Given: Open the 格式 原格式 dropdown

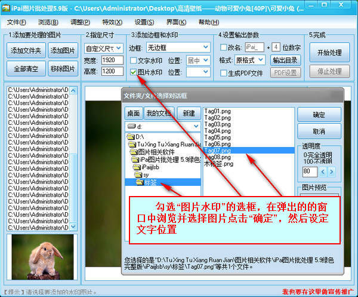Looking at the screenshot, I should pos(250,60).
